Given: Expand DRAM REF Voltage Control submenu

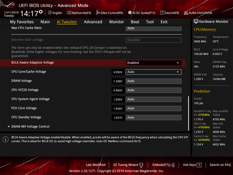Looking at the screenshot, I should tap(30, 126).
